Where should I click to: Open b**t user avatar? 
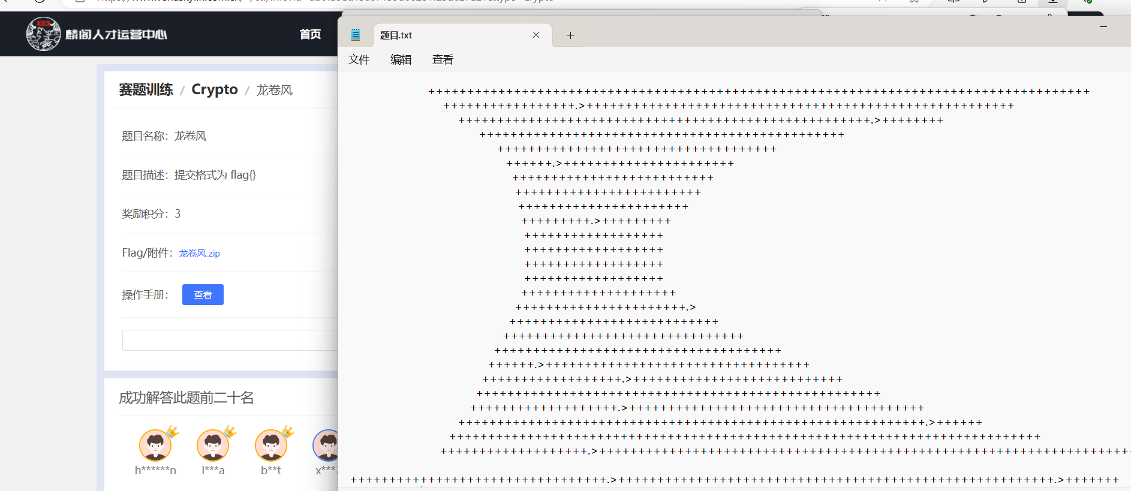pos(271,445)
